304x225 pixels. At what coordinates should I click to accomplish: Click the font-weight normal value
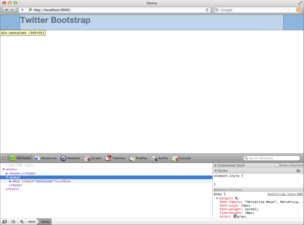click(x=251, y=209)
